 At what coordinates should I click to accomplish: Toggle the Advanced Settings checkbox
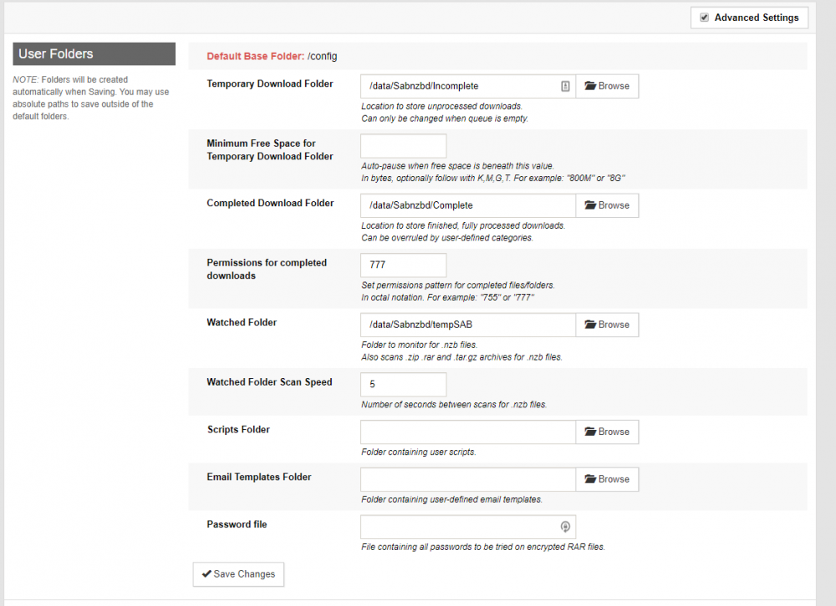pyautogui.click(x=704, y=18)
